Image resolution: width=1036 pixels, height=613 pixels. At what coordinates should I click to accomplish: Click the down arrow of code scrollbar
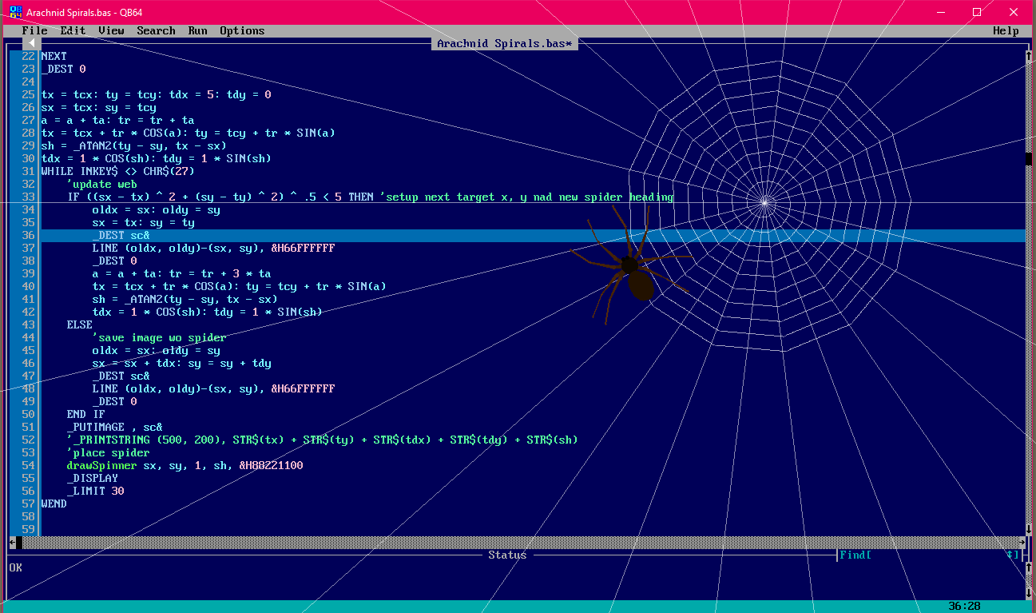tap(1028, 529)
